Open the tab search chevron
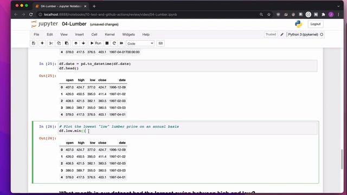 [x=338, y=6]
